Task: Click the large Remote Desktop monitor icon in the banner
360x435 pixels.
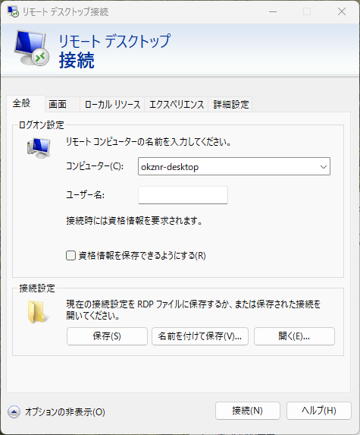Action: pos(32,49)
